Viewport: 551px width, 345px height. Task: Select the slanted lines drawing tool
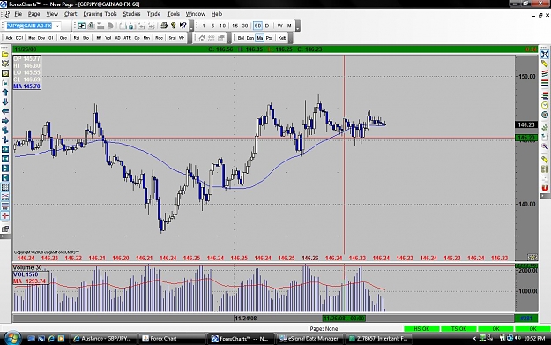click(545, 73)
